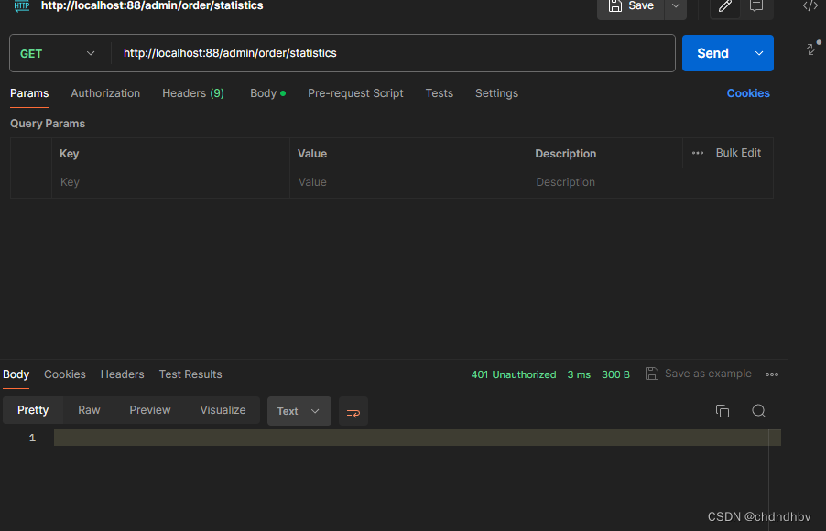Send the request

tap(712, 53)
